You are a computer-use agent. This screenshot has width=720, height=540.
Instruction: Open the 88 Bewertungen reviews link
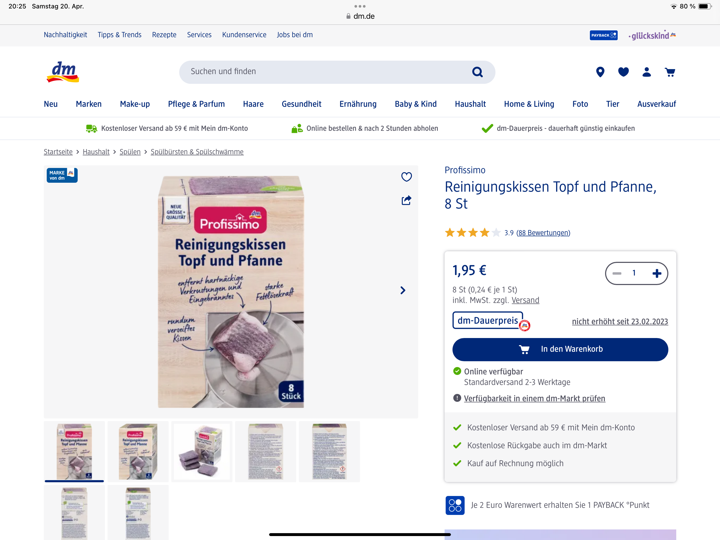tap(543, 233)
